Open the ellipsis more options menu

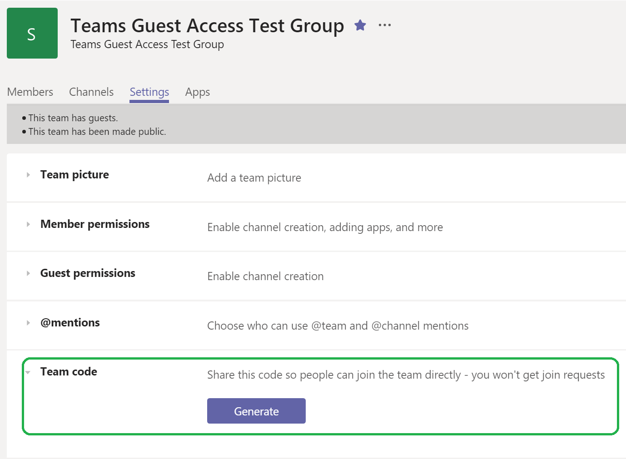tap(384, 25)
